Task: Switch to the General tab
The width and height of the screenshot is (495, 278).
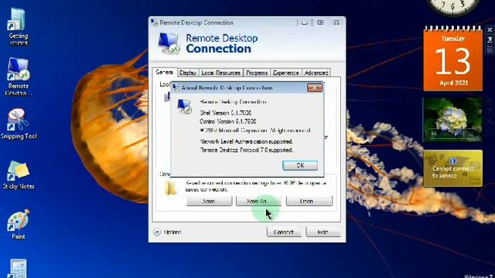Action: pyautogui.click(x=165, y=72)
